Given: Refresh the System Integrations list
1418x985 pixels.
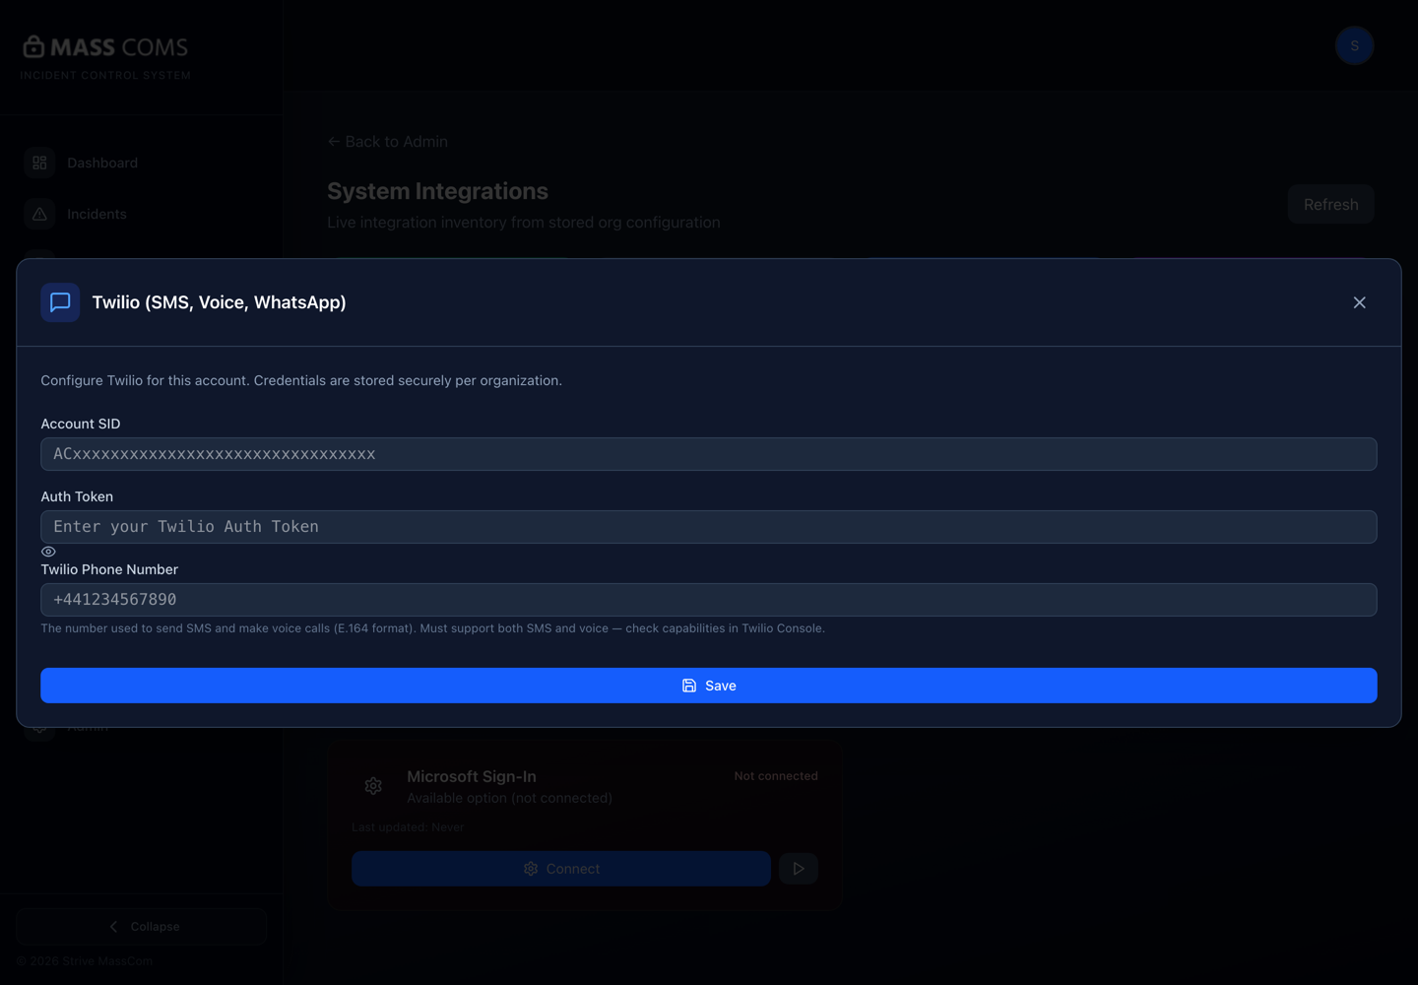Looking at the screenshot, I should pyautogui.click(x=1330, y=204).
